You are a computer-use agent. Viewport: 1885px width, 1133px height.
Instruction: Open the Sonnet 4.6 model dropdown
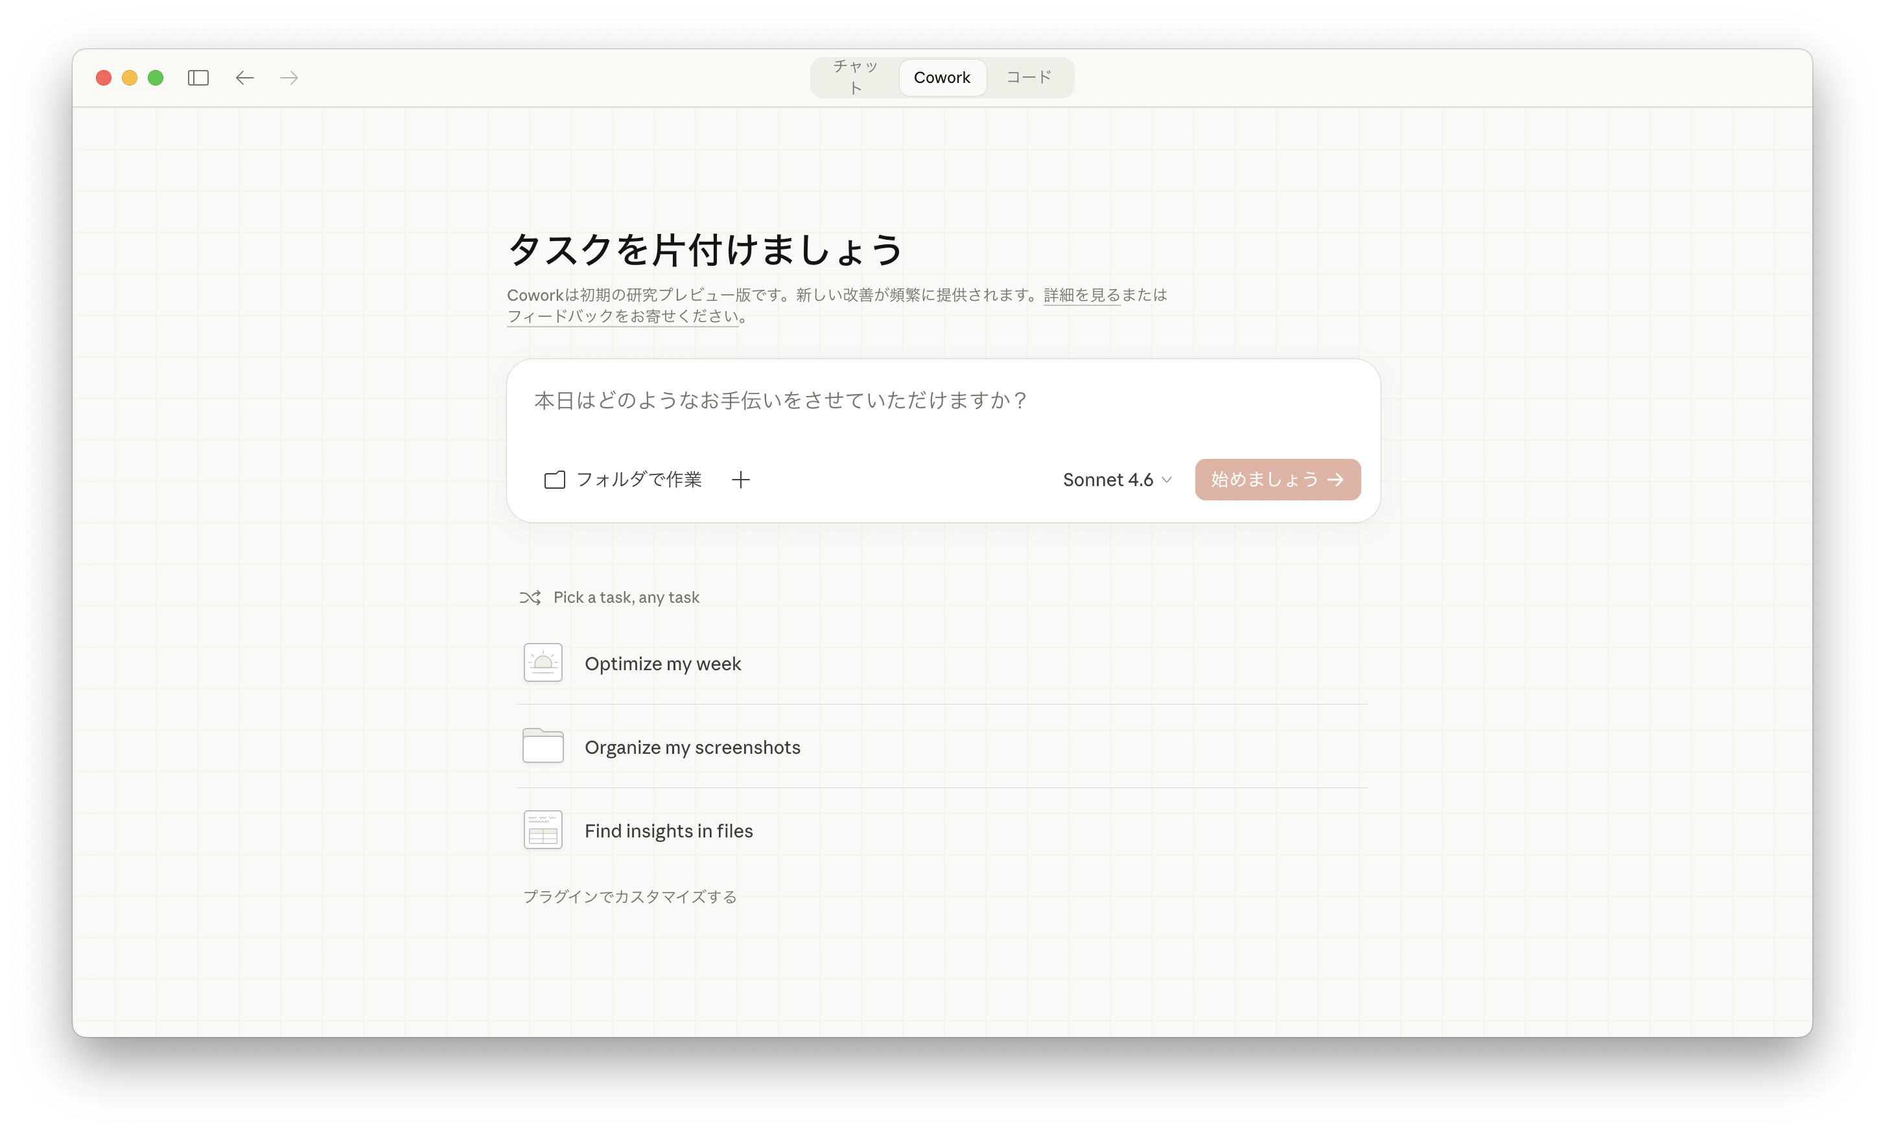pos(1116,480)
